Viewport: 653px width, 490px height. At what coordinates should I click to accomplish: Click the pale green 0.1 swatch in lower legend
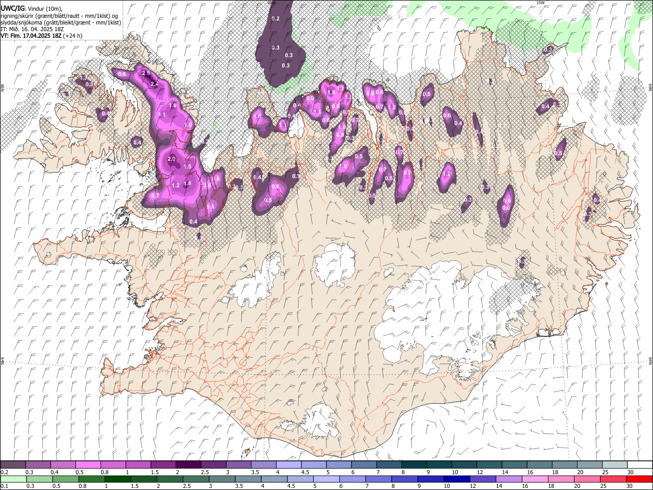click(13, 479)
